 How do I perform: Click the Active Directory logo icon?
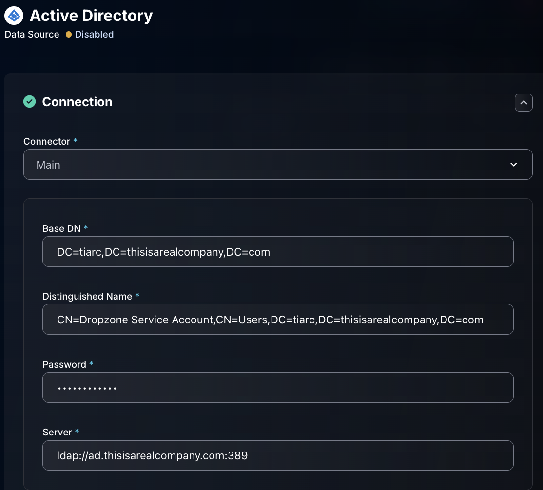tap(14, 16)
